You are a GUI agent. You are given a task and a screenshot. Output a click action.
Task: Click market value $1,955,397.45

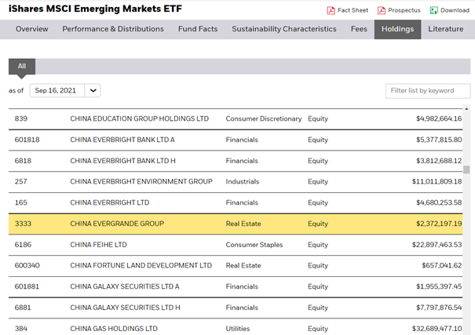pyautogui.click(x=439, y=286)
